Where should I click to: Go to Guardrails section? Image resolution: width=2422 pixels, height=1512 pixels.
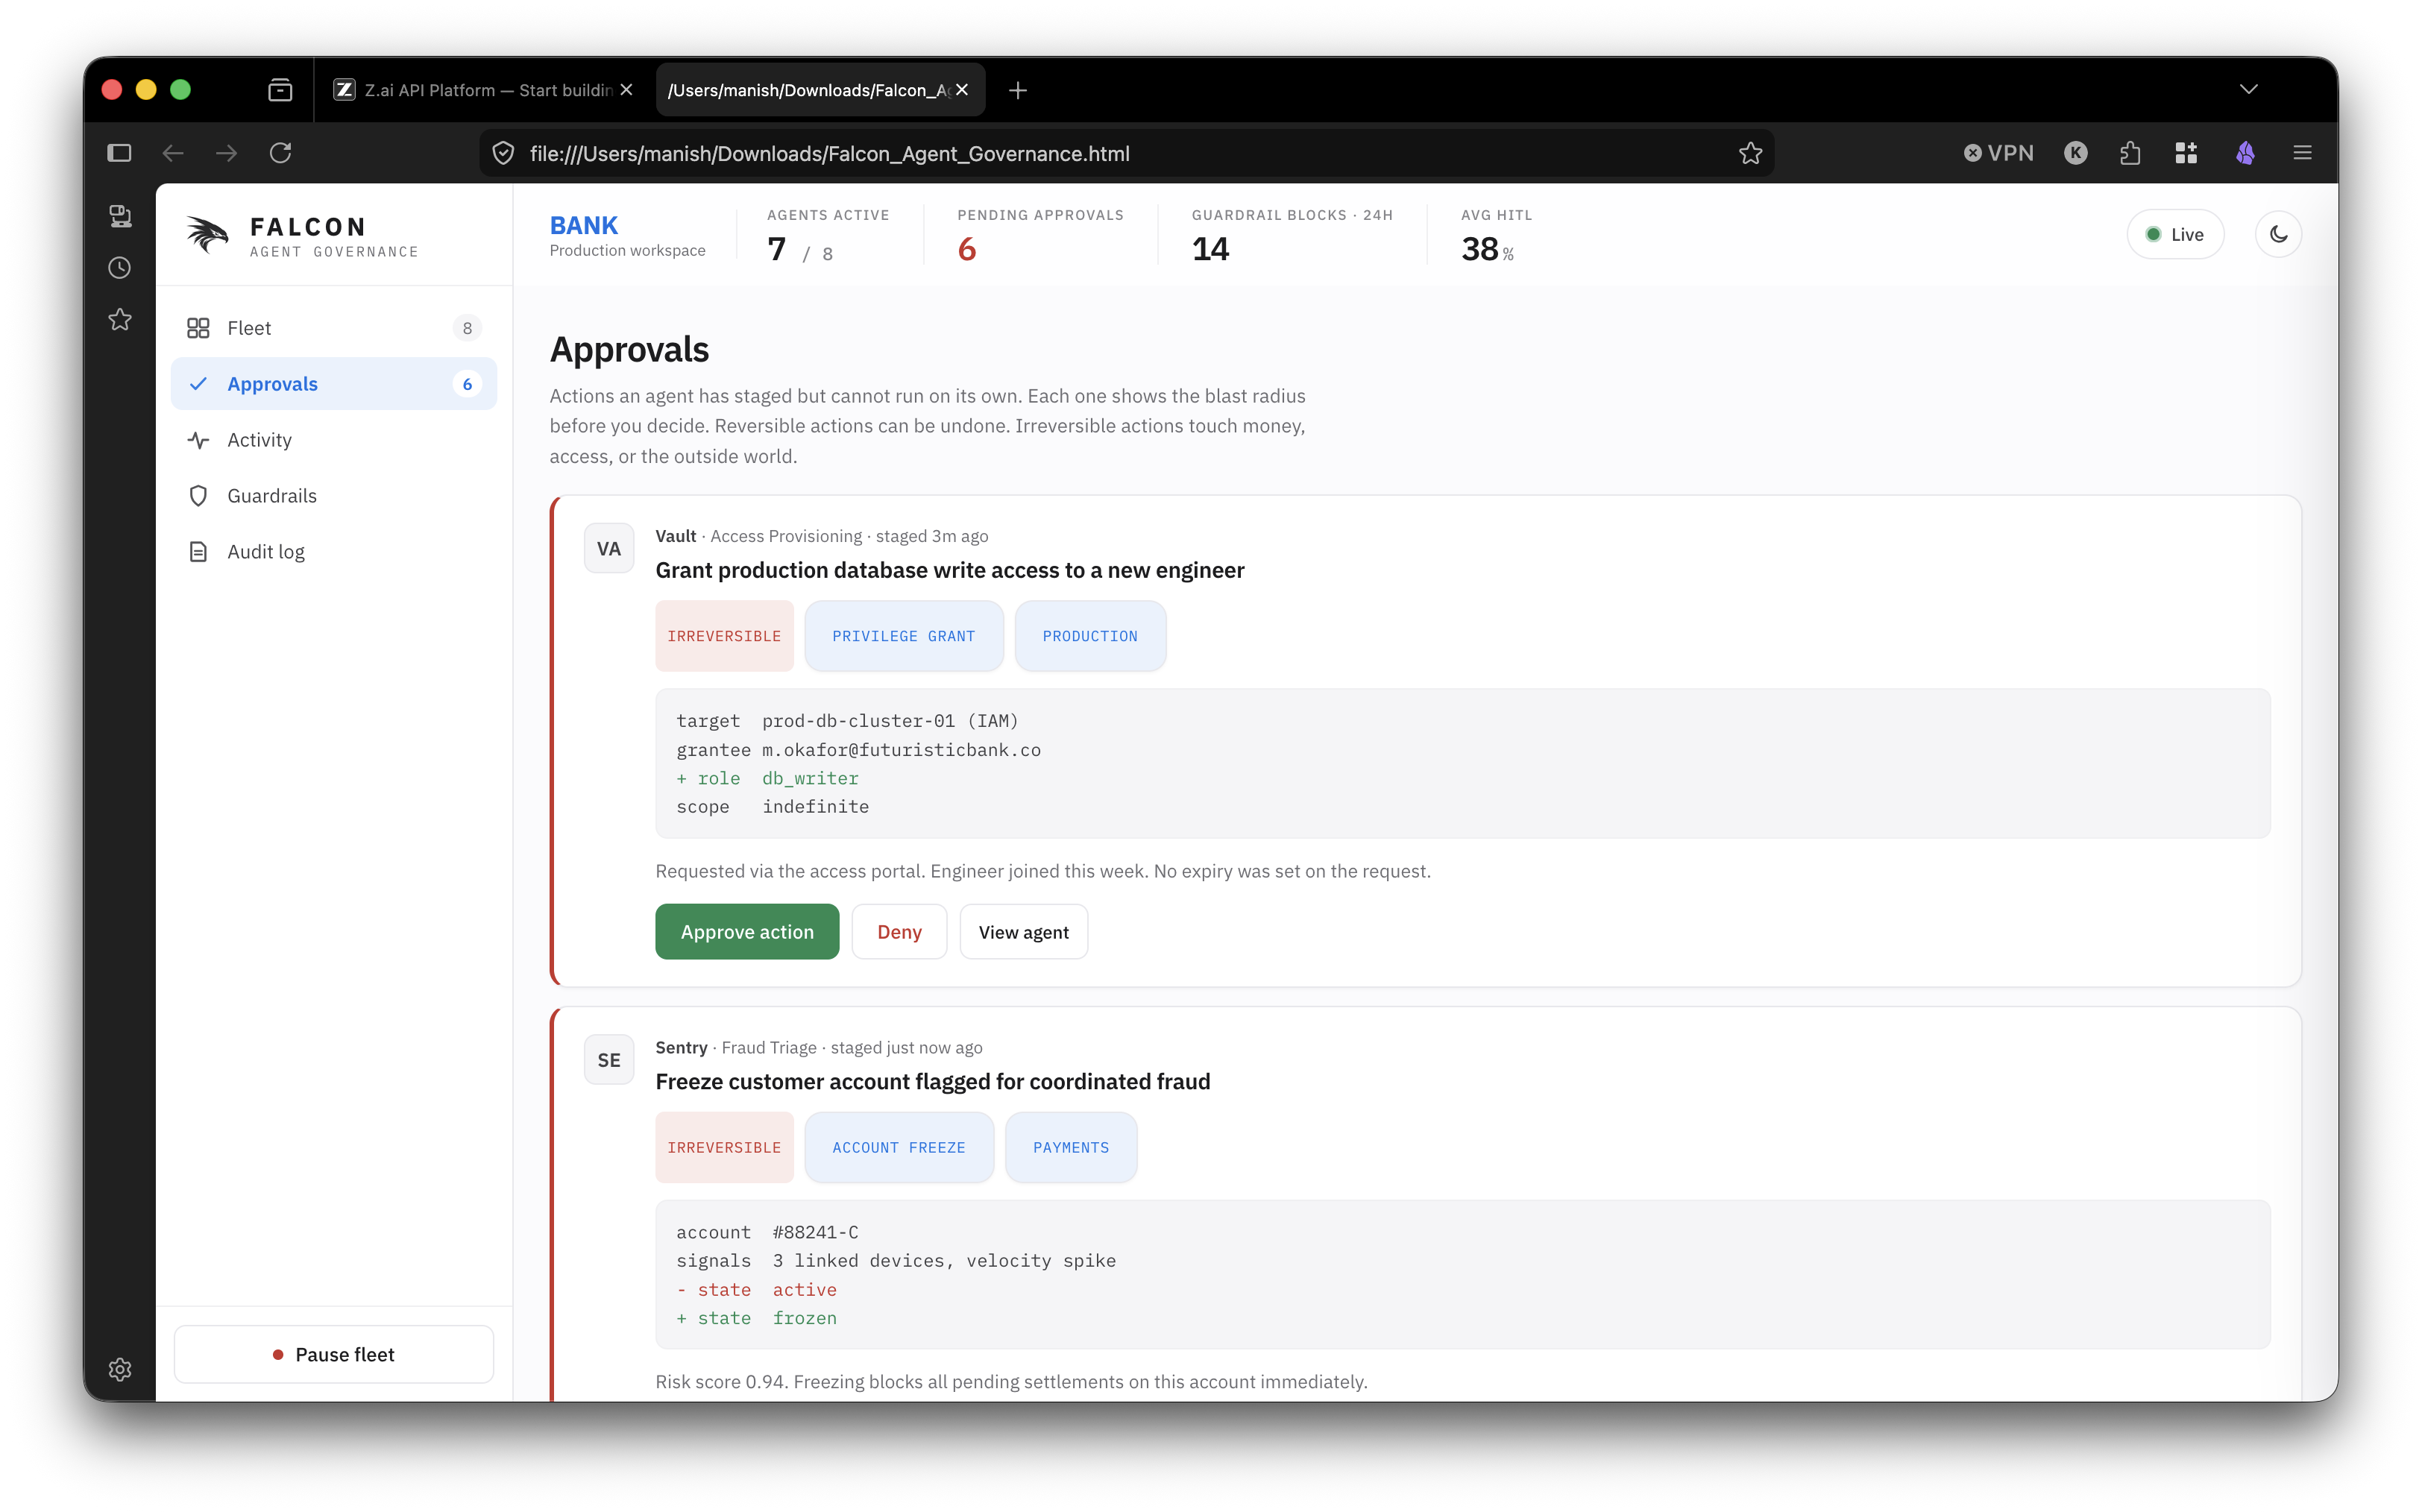pos(333,496)
